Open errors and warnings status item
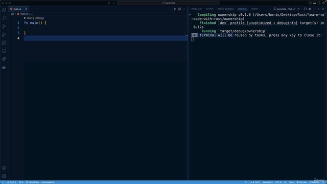The image size is (327, 184). 12,182
